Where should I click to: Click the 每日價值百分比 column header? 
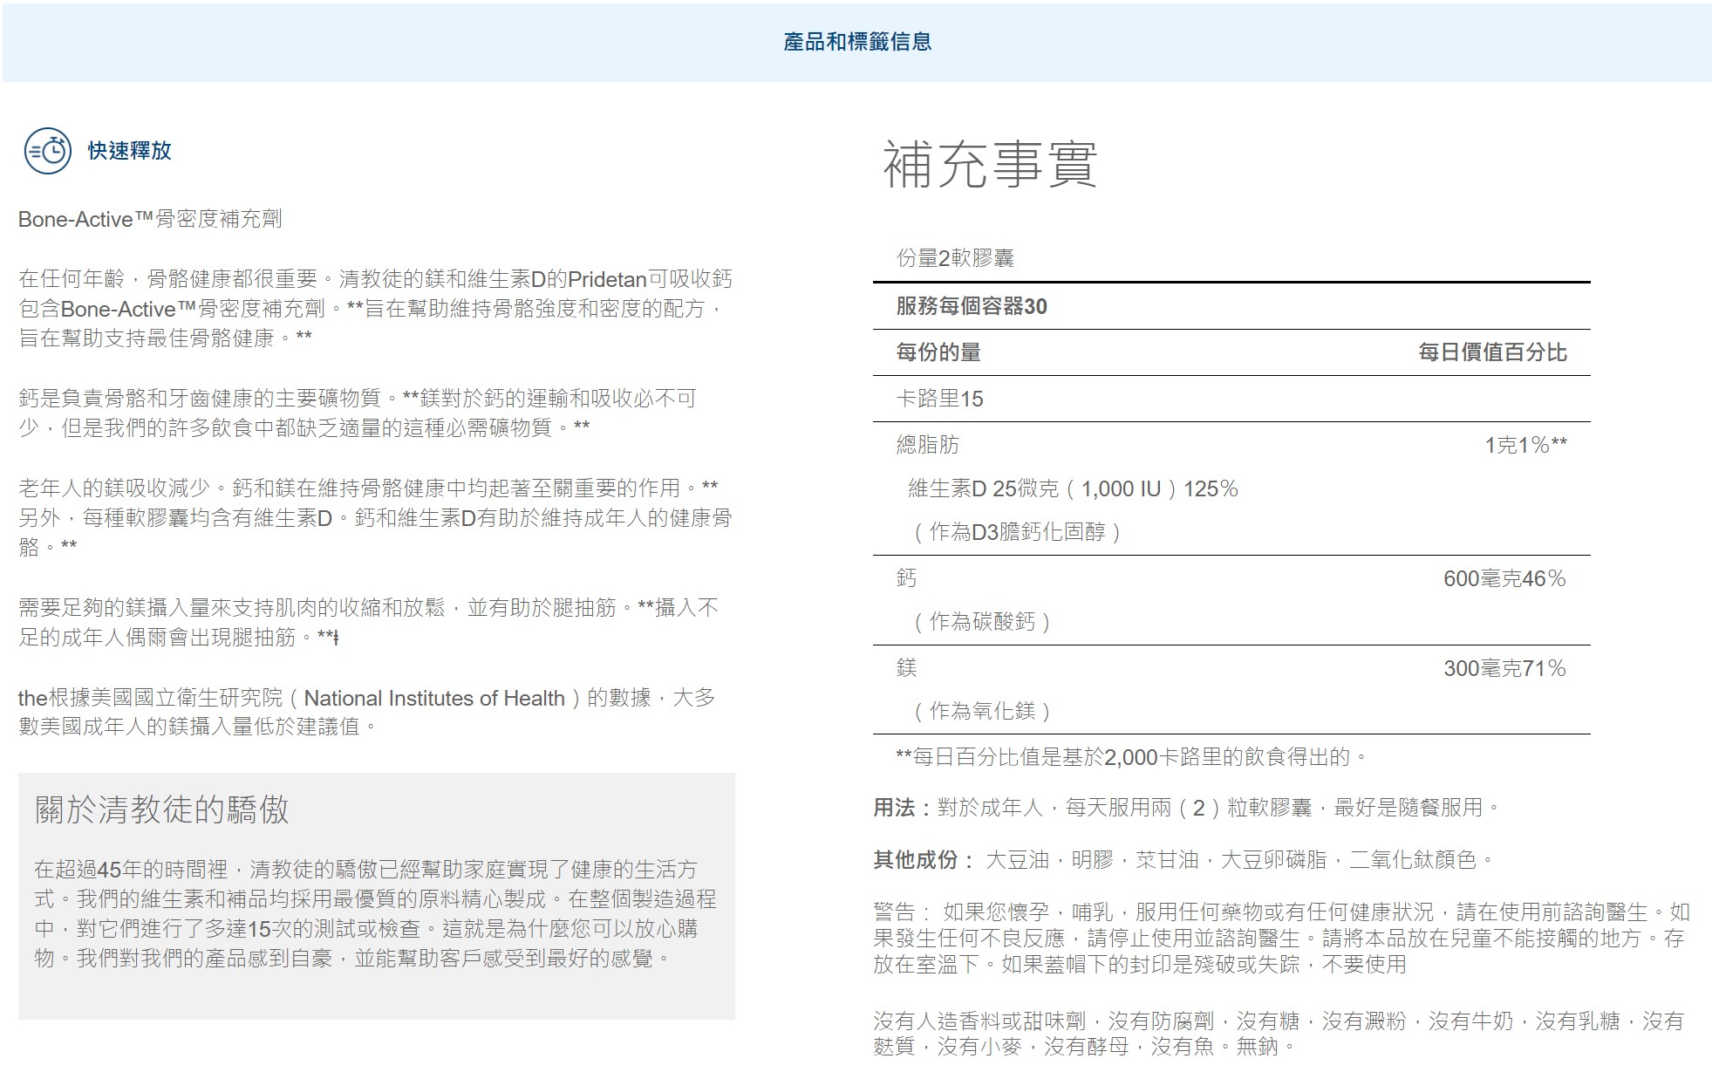pyautogui.click(x=1492, y=352)
